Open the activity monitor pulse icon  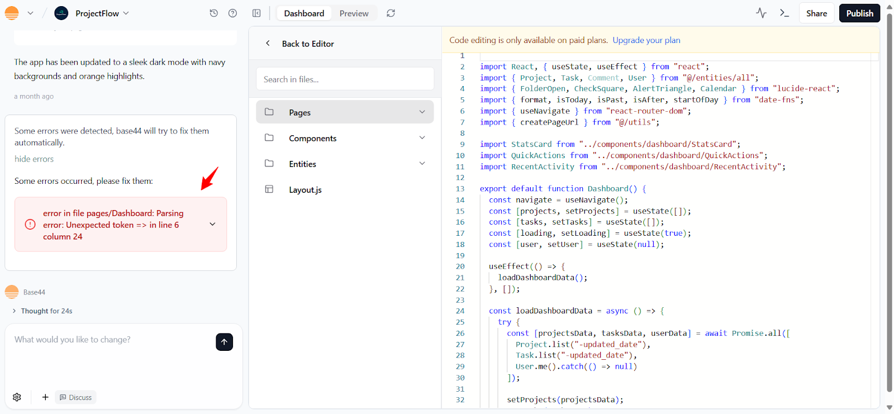pos(761,13)
